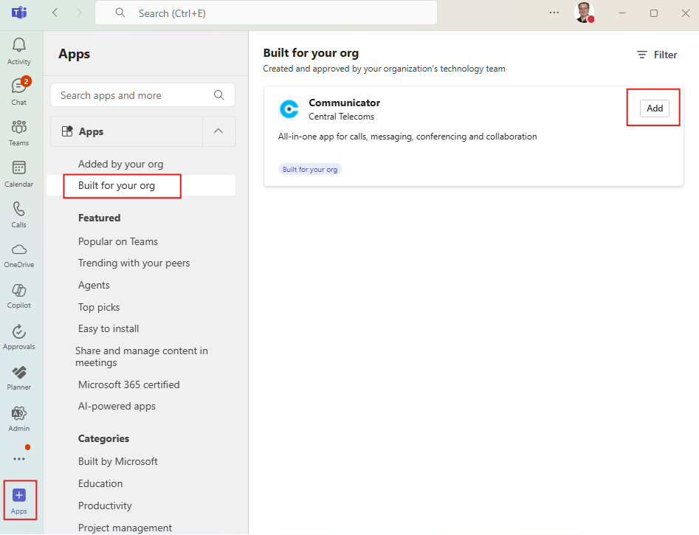Select Added by your org
This screenshot has width=699, height=535.
(x=120, y=164)
